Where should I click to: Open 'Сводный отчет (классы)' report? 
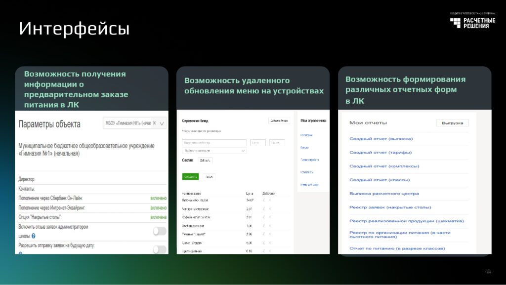click(x=379, y=180)
